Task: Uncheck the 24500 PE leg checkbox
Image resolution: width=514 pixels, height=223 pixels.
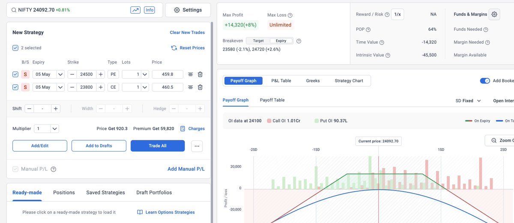Action: coord(15,74)
